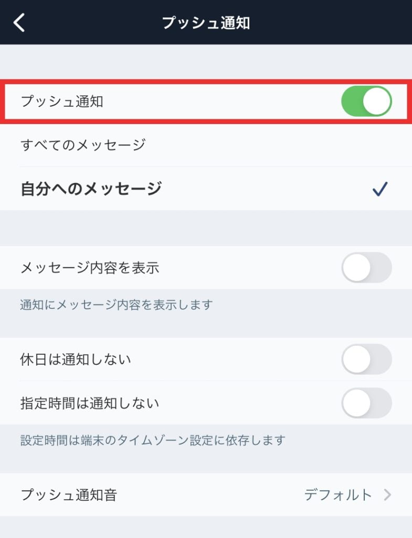This screenshot has height=538, width=412.
Task: Click the プッシュ通知 header title
Action: pyautogui.click(x=206, y=23)
